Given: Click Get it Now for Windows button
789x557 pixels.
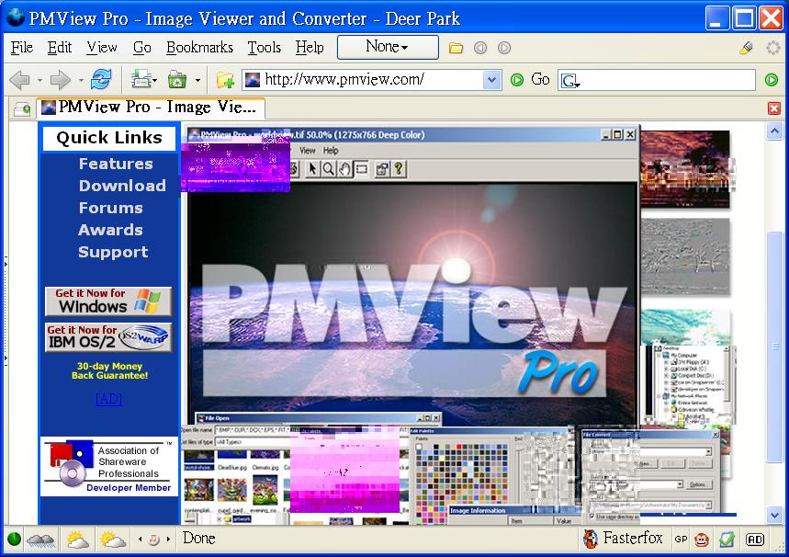Looking at the screenshot, I should coord(108,301).
